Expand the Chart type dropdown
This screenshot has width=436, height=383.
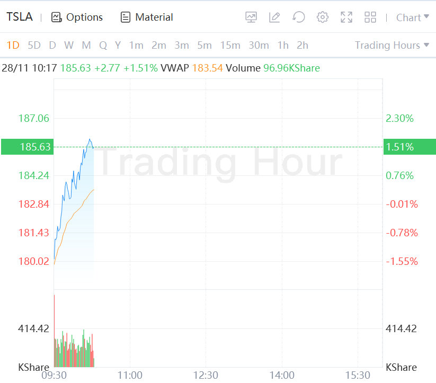coord(412,17)
